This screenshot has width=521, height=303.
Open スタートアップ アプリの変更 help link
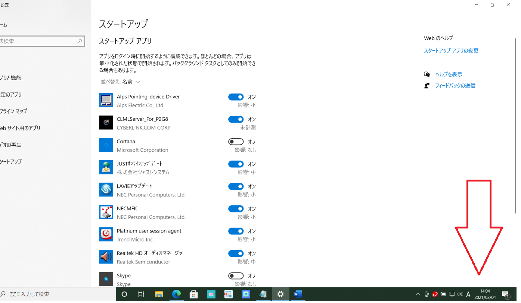tap(451, 51)
